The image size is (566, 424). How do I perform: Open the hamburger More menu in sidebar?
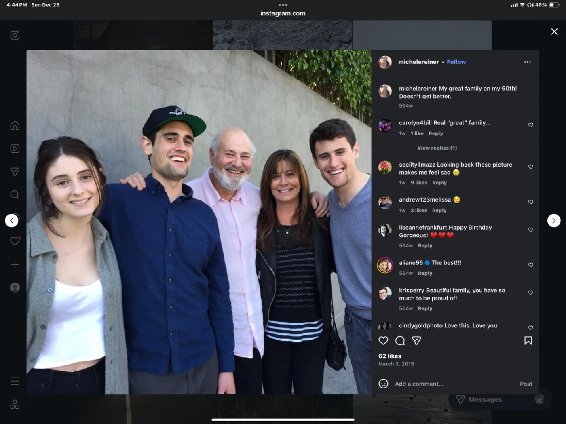(15, 381)
